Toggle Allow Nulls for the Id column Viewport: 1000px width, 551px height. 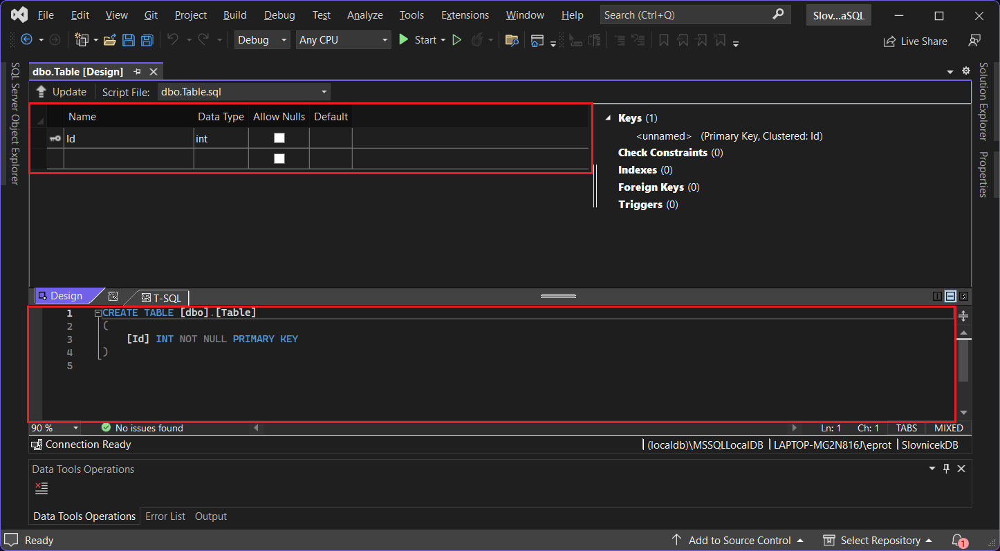(x=279, y=138)
